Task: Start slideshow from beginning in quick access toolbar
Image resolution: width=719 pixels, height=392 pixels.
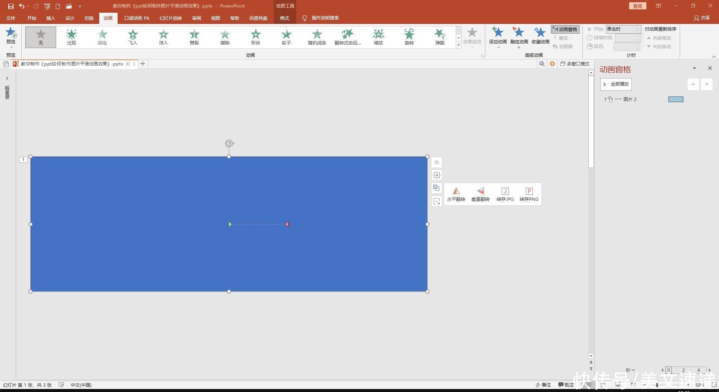Action: coord(47,6)
